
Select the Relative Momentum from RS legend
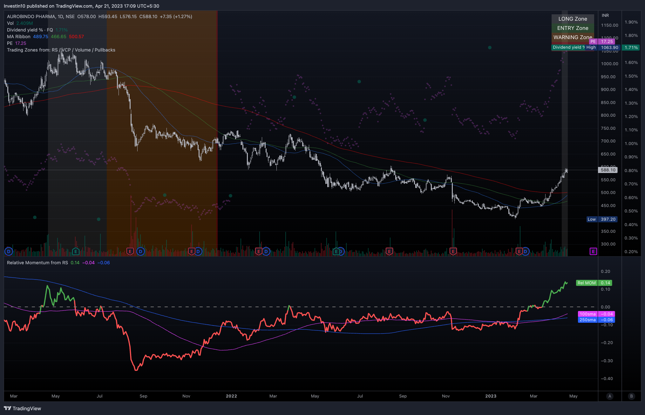(58, 263)
